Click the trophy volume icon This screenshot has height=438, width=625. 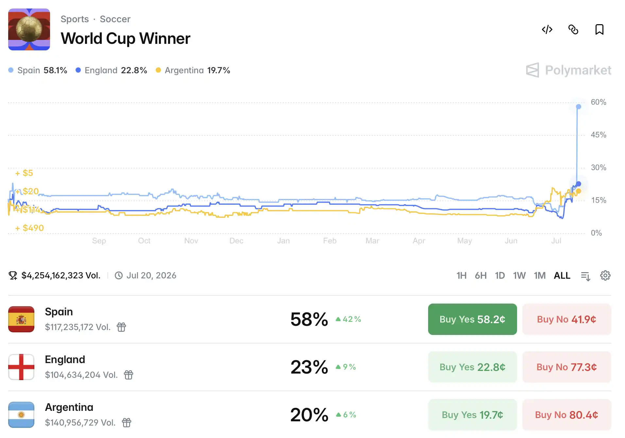click(13, 275)
